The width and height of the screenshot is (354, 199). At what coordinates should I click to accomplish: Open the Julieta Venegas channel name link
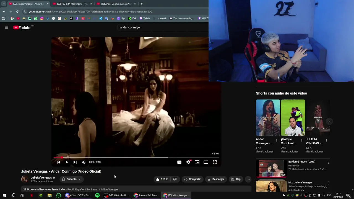point(41,177)
